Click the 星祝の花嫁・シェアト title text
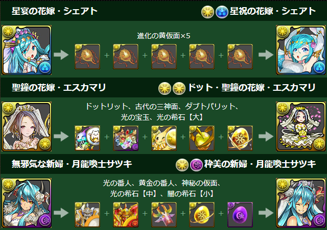 (273, 11)
